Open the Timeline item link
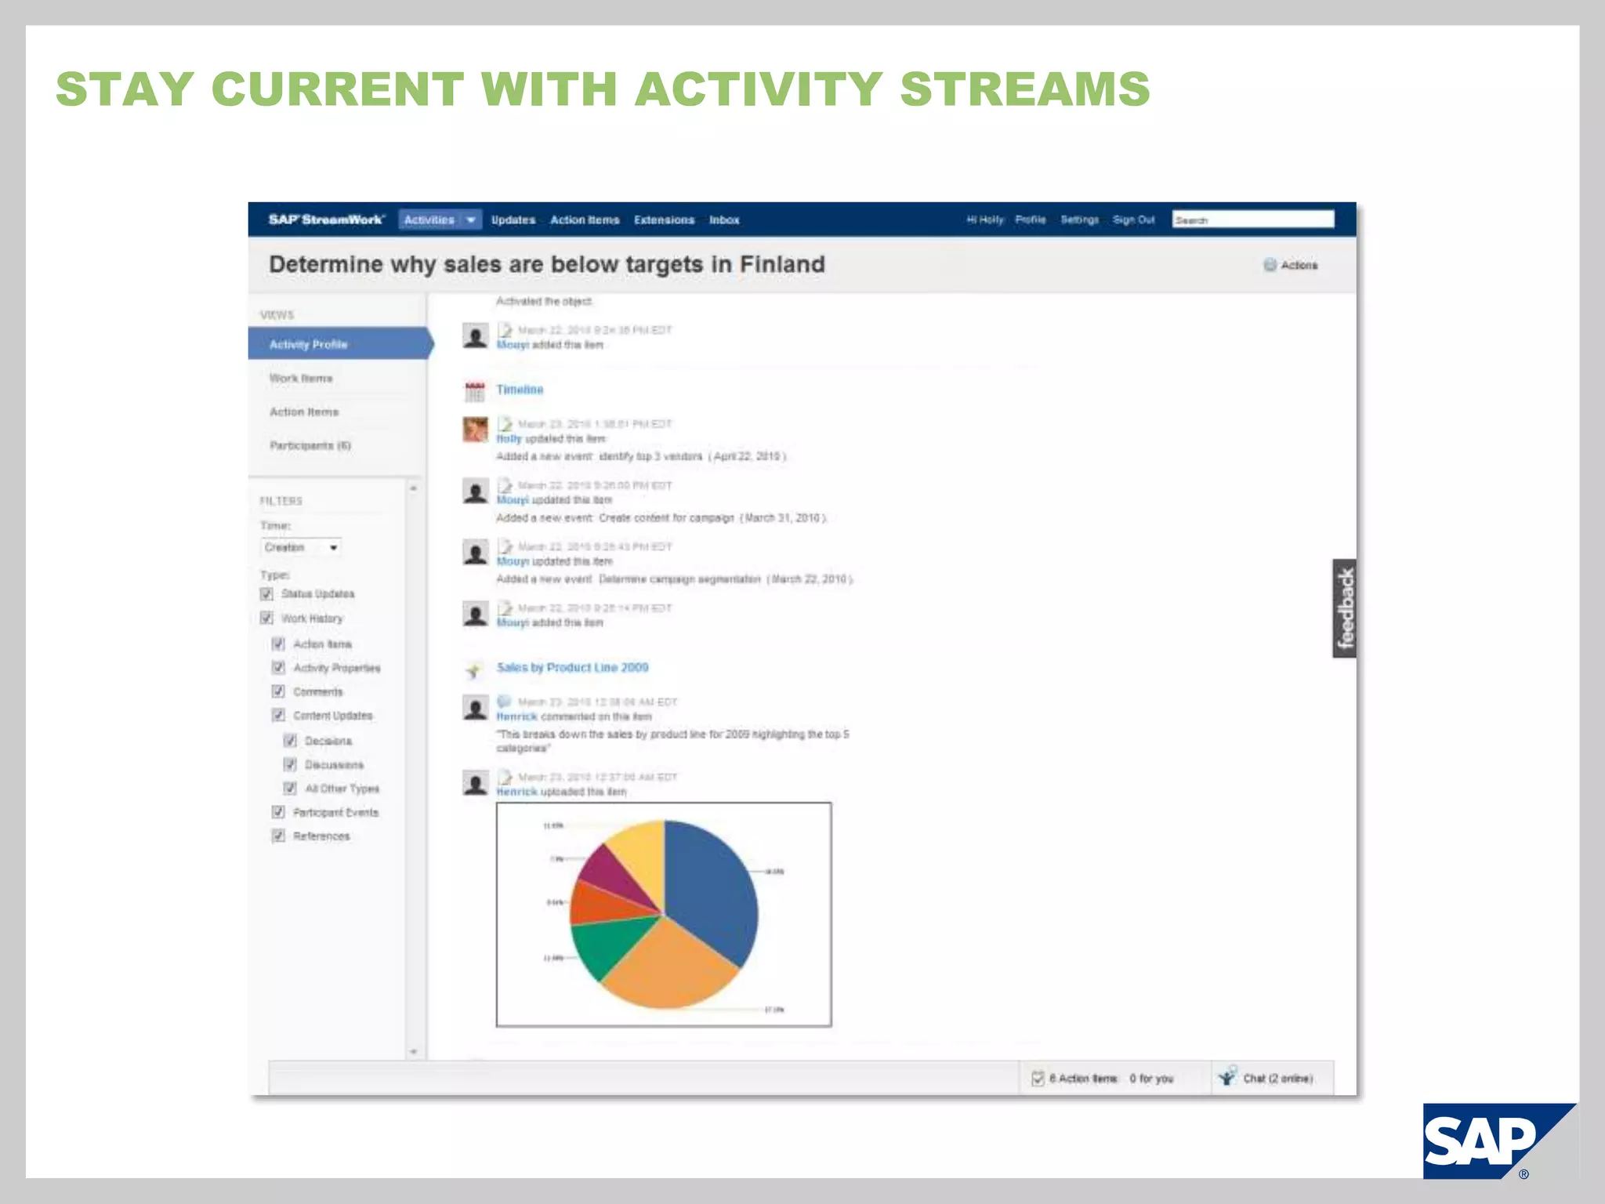 [520, 390]
